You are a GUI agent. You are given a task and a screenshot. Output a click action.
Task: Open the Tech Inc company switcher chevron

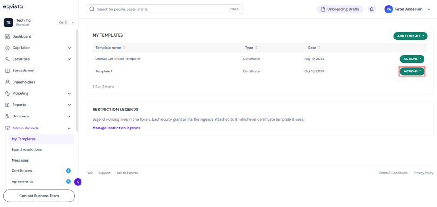tap(73, 22)
